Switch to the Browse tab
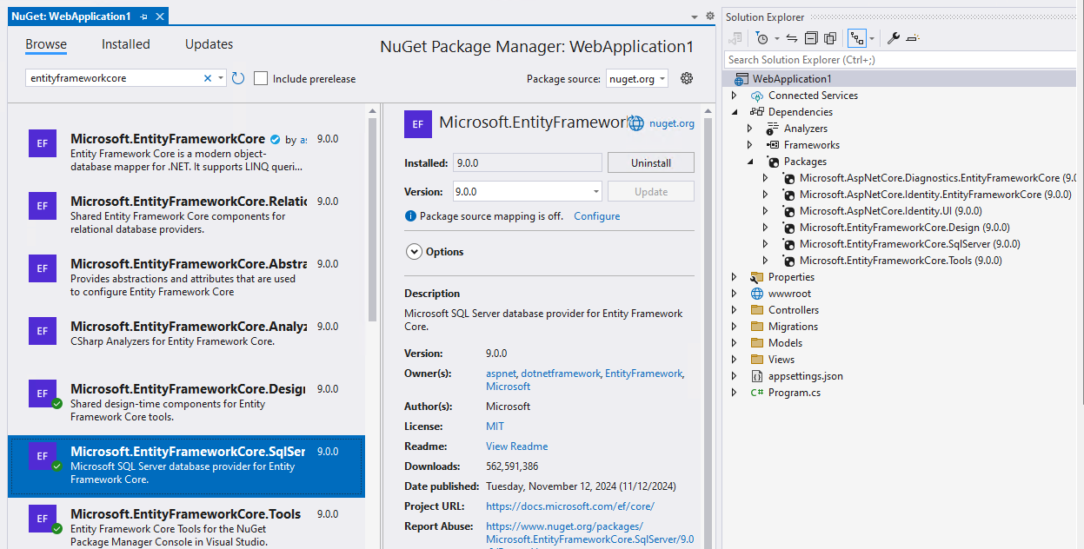The height and width of the screenshot is (549, 1084). [x=46, y=44]
